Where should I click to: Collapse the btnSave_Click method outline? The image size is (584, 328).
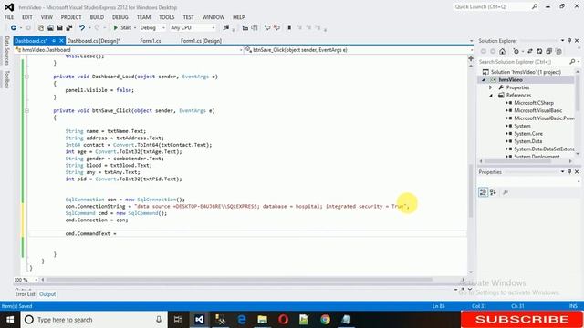tap(26, 111)
